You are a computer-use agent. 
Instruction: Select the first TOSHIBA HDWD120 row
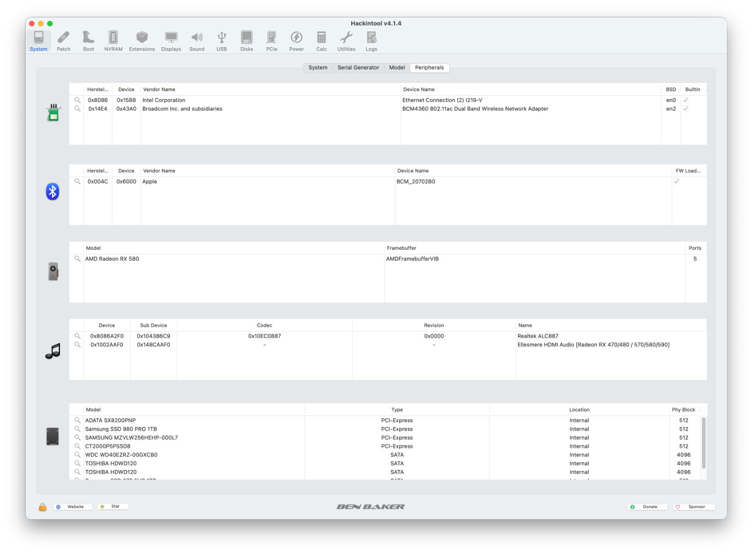click(x=388, y=463)
